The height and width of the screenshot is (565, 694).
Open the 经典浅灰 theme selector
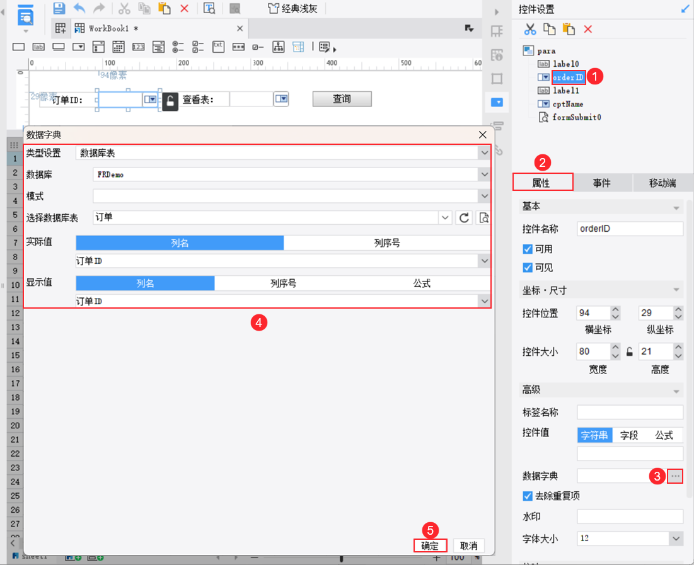pyautogui.click(x=293, y=8)
